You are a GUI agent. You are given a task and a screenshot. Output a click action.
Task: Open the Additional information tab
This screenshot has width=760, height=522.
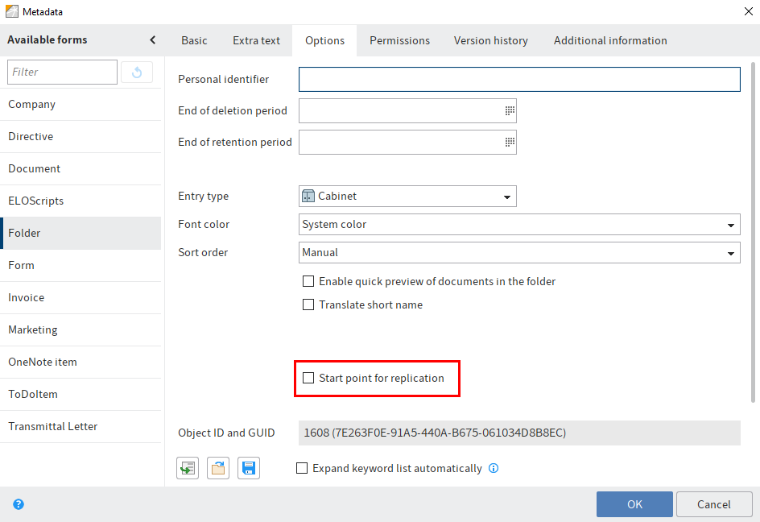click(611, 41)
